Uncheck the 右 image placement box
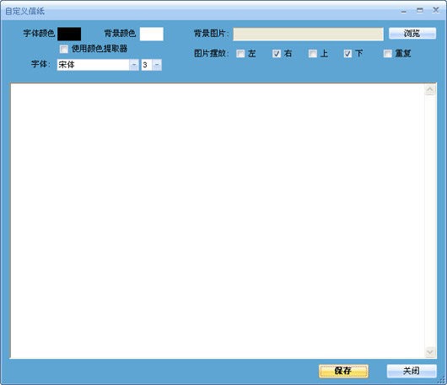Viewport: 447px width, 385px height. click(x=277, y=54)
